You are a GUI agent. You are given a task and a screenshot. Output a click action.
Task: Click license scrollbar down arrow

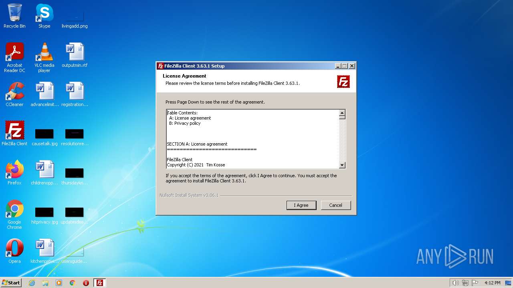point(342,165)
